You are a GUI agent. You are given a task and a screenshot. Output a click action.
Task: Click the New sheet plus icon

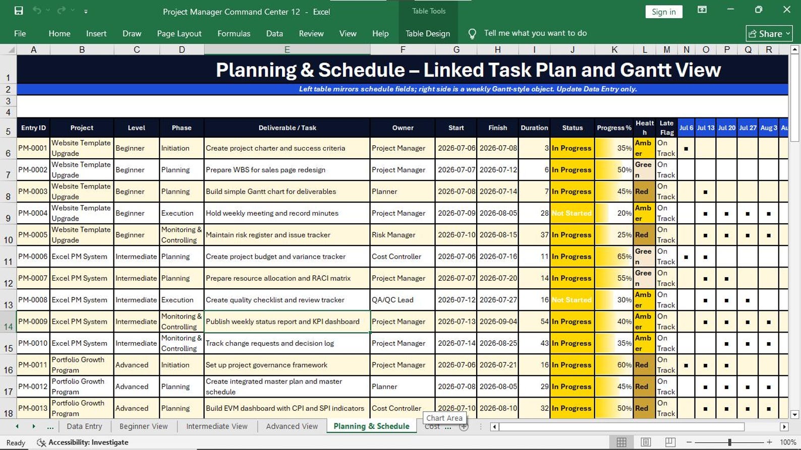[x=464, y=426]
